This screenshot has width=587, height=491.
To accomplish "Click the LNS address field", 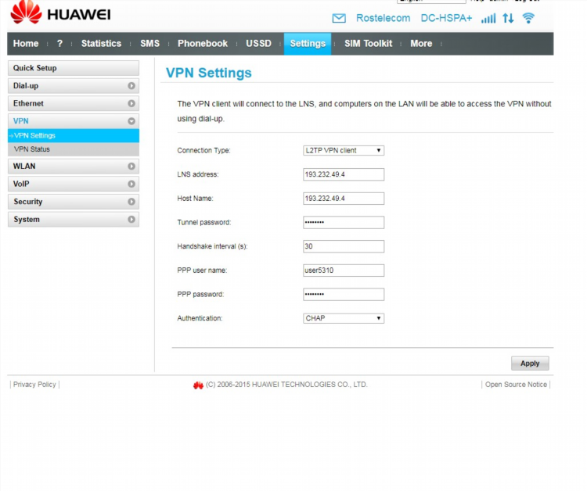I will pos(344,174).
